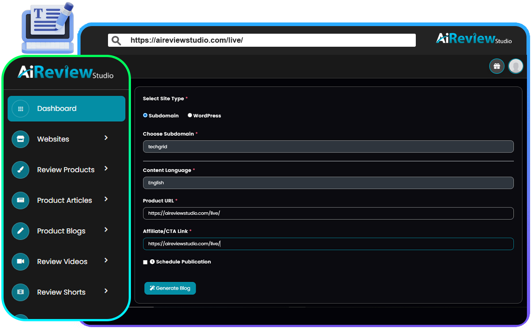Viewport: 531px width, 328px height.
Task: Open the Content Language dropdown
Action: (x=328, y=183)
